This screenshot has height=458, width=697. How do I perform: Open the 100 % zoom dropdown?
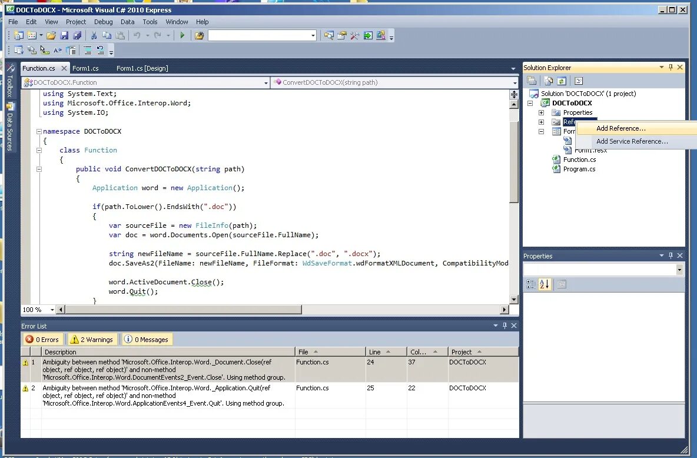tap(52, 310)
